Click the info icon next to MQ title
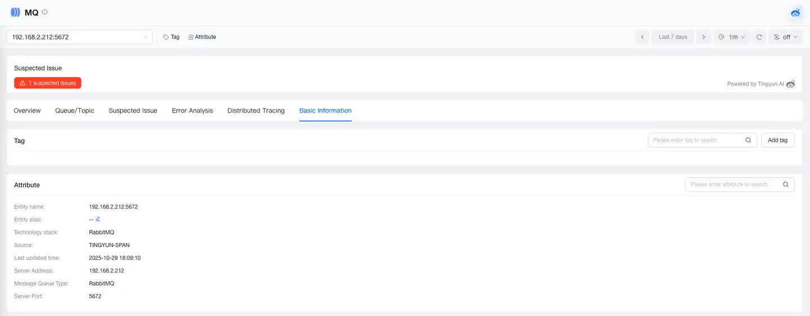Image resolution: width=810 pixels, height=316 pixels. tap(45, 12)
